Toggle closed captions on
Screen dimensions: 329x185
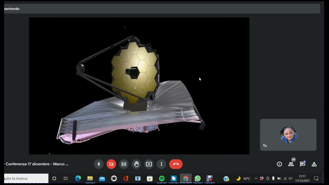click(124, 164)
